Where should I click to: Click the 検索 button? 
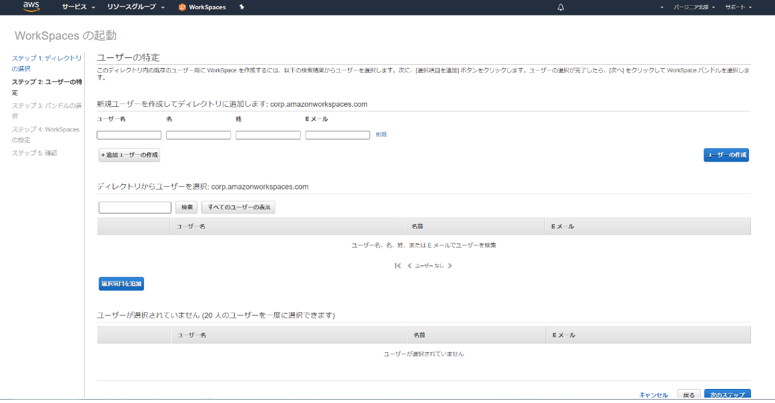[186, 208]
